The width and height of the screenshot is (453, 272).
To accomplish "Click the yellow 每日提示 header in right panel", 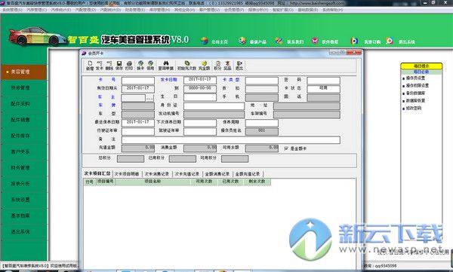I will click(421, 66).
